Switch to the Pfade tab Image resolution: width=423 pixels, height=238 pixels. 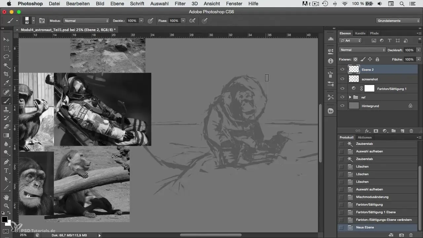point(374,33)
